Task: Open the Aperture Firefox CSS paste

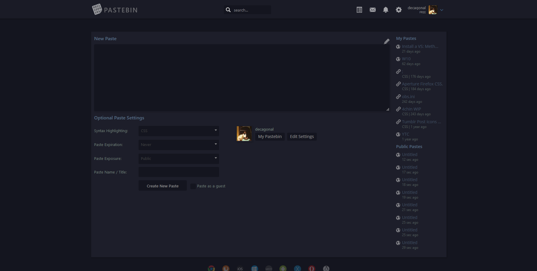Action: 422,84
